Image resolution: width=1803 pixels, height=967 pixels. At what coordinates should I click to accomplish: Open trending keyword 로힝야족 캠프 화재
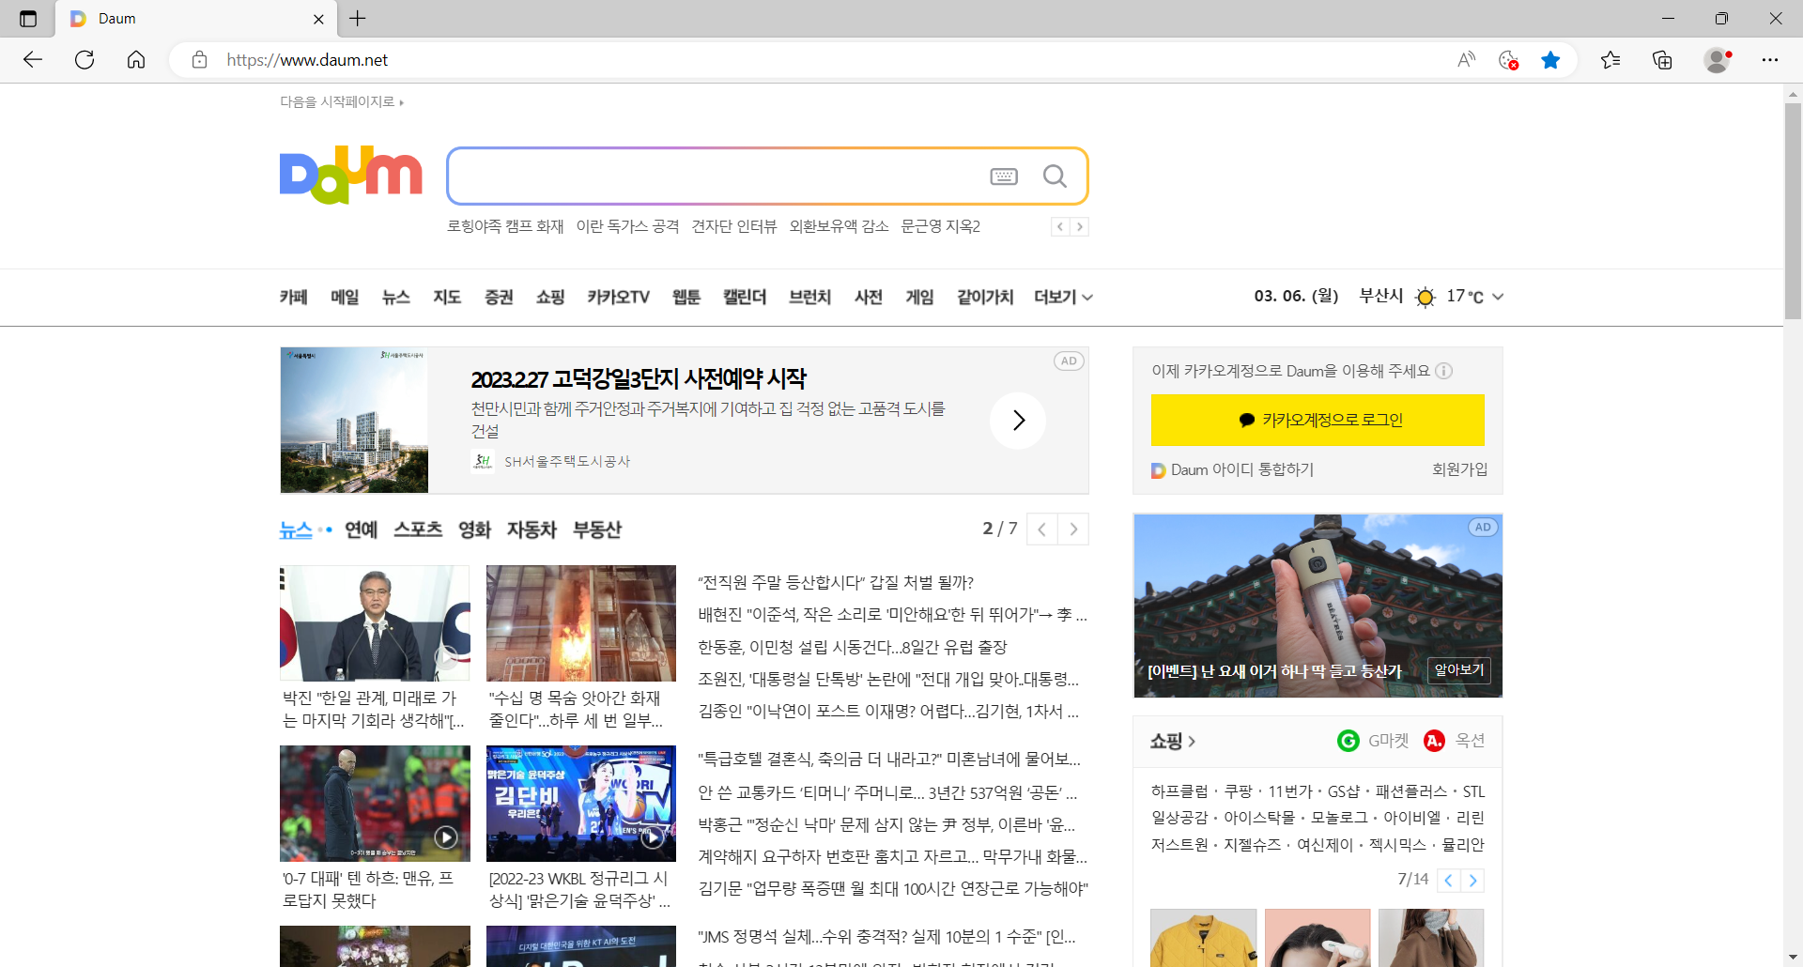[x=505, y=226]
